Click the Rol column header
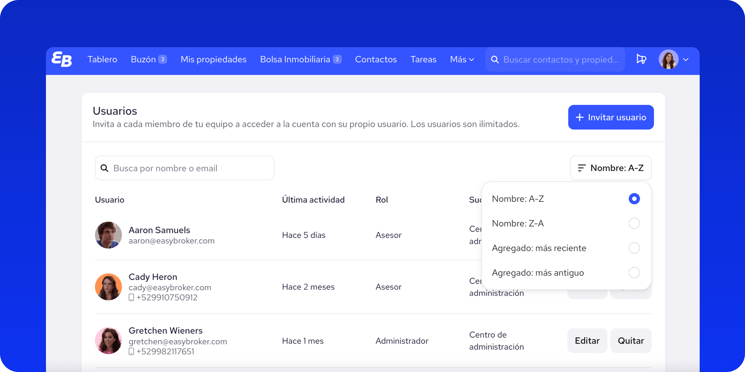 [x=382, y=200]
